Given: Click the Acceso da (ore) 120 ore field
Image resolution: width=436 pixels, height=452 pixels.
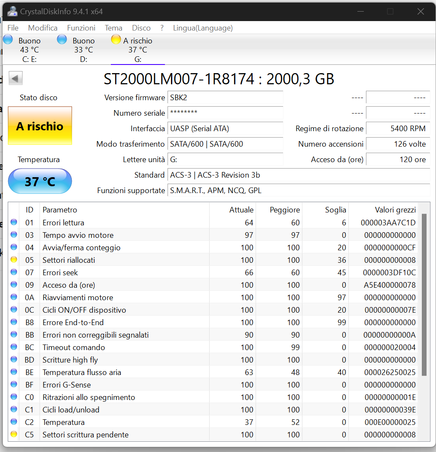Looking at the screenshot, I should coord(398,160).
